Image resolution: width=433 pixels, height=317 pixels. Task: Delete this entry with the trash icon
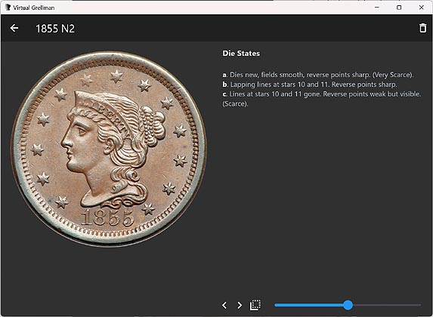pyautogui.click(x=422, y=28)
